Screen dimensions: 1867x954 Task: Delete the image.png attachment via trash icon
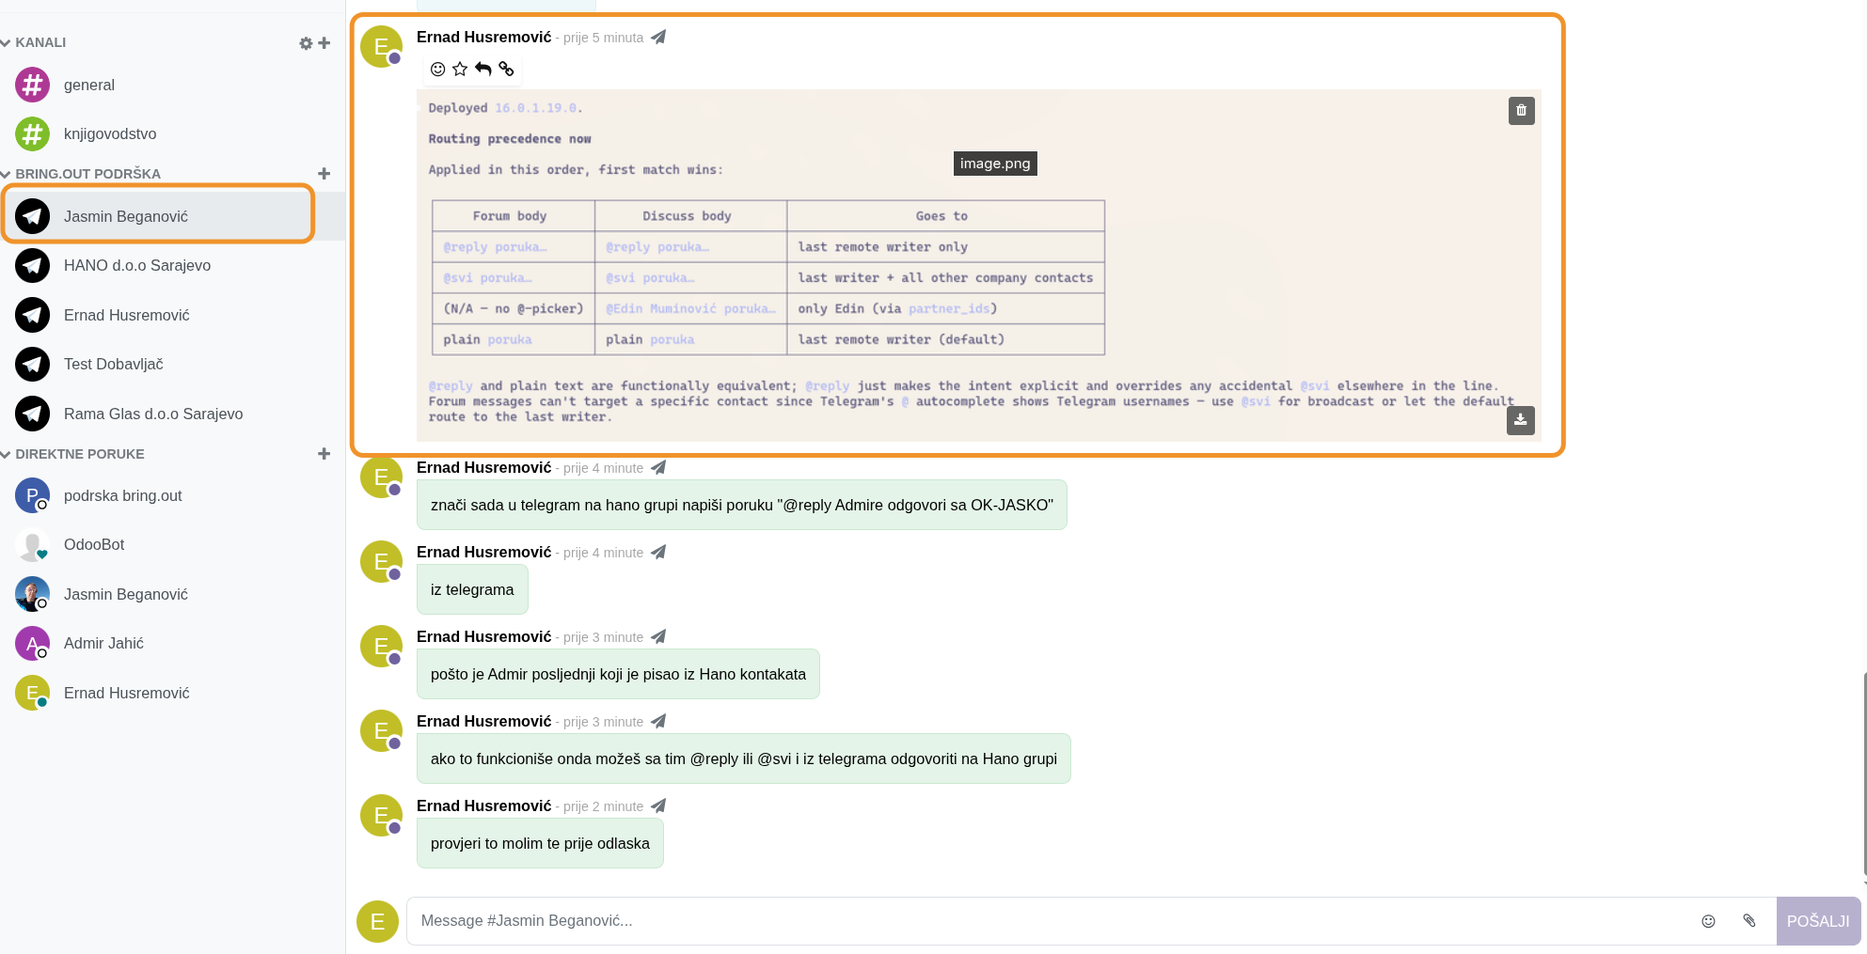pyautogui.click(x=1521, y=111)
